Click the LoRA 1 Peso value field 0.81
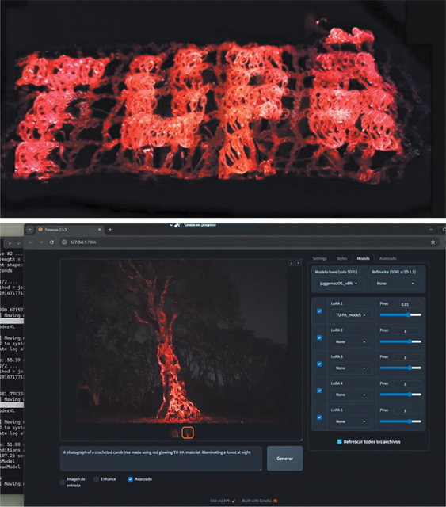Image resolution: width=446 pixels, height=507 pixels. (407, 304)
